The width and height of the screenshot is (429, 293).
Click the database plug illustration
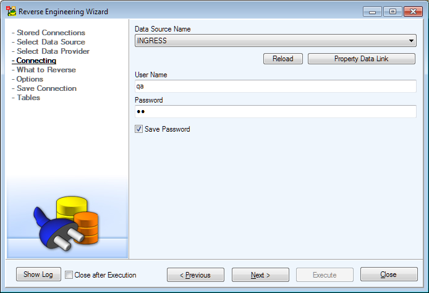[66, 223]
